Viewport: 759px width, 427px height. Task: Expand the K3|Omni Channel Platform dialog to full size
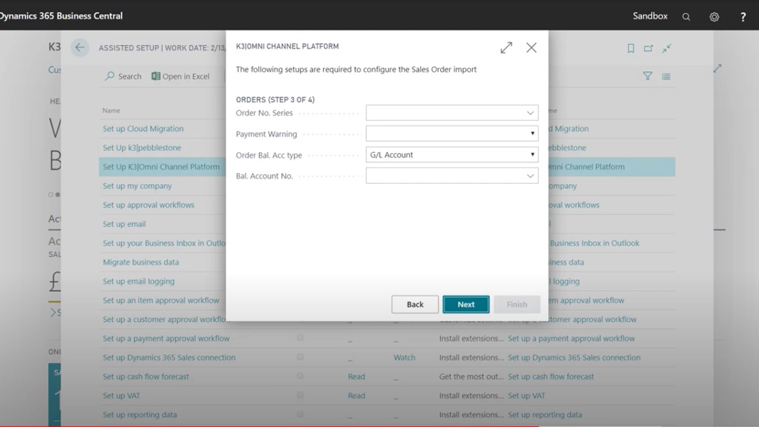(x=506, y=48)
